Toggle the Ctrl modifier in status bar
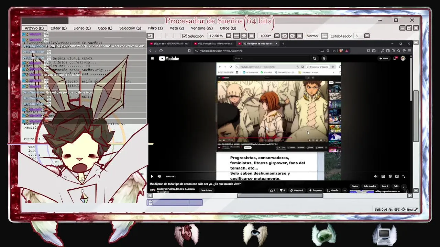The image size is (440, 247). click(x=385, y=210)
